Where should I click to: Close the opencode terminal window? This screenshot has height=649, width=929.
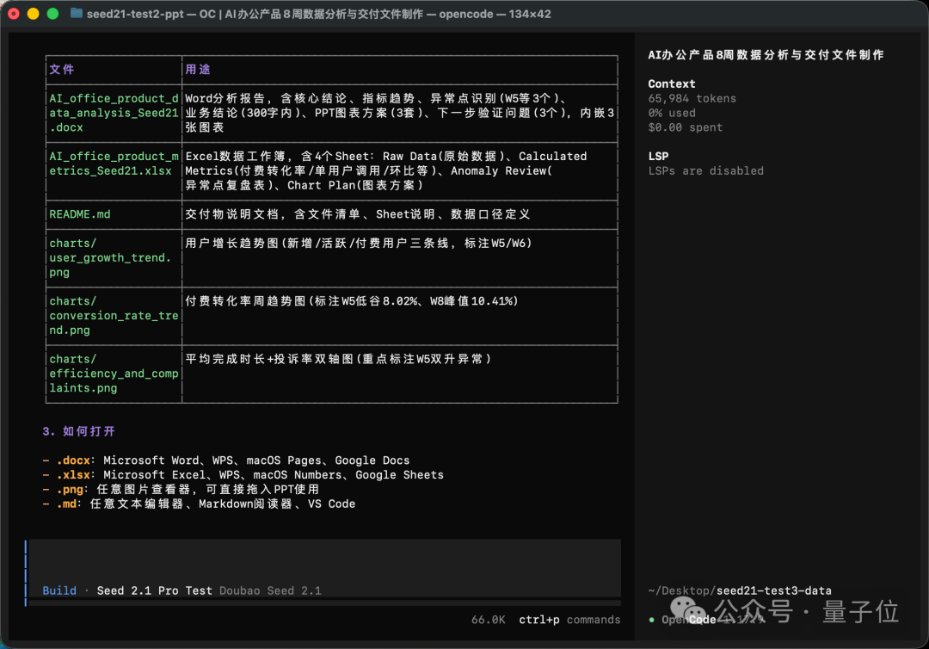click(x=14, y=14)
